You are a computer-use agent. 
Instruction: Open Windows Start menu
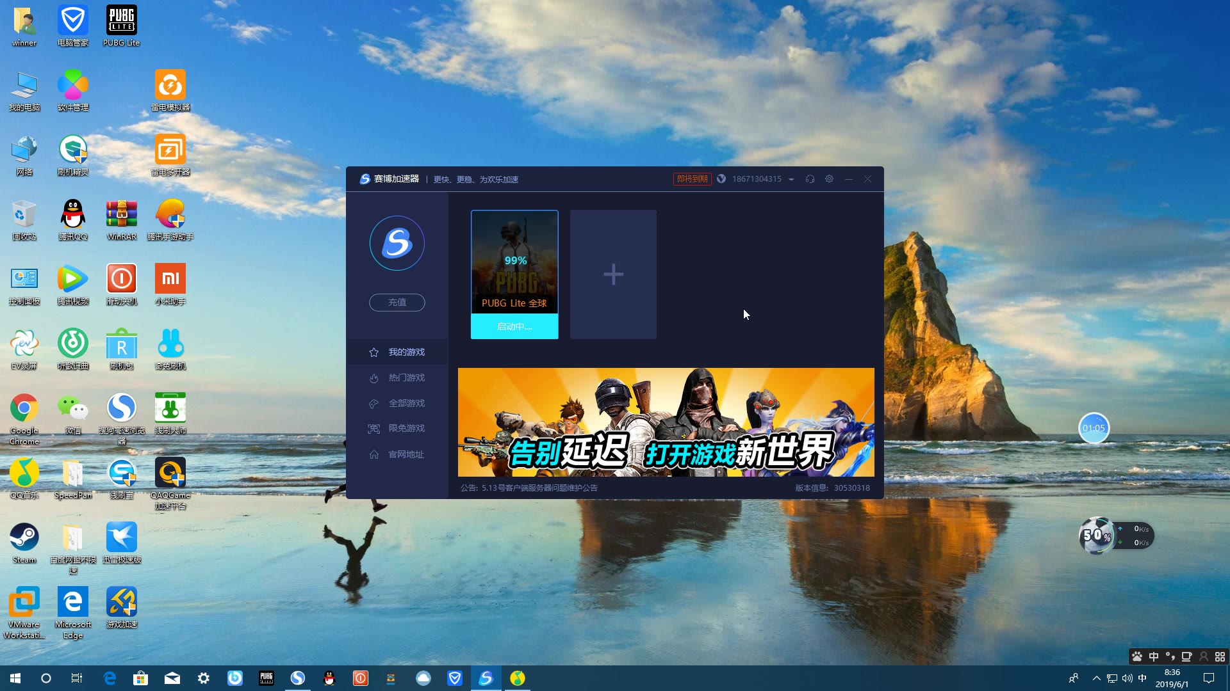(x=15, y=678)
